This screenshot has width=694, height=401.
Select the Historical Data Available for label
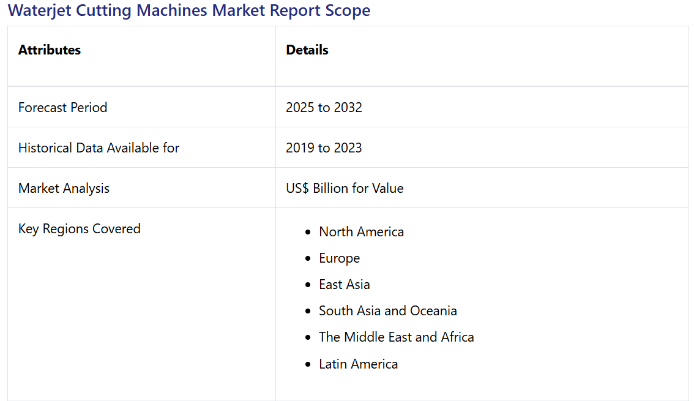(99, 148)
